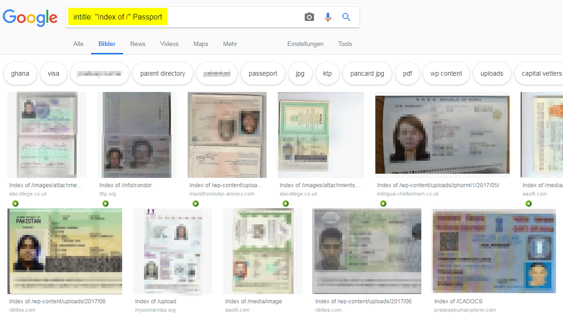The image size is (563, 314).
Task: Click green icon under tttp.org result
Action: pyautogui.click(x=105, y=203)
